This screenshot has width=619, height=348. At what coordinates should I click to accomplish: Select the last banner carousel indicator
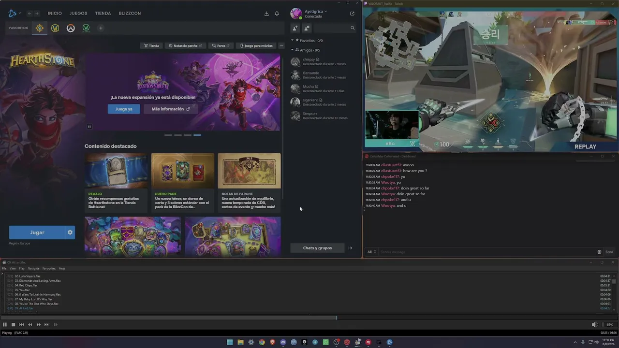(197, 135)
